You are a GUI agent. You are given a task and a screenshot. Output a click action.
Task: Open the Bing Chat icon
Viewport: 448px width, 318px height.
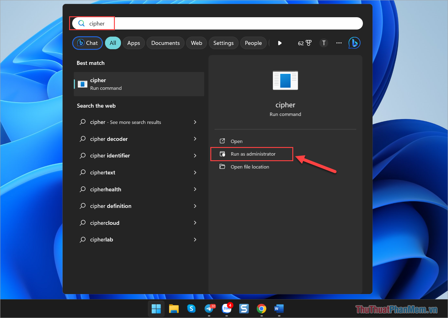(354, 43)
